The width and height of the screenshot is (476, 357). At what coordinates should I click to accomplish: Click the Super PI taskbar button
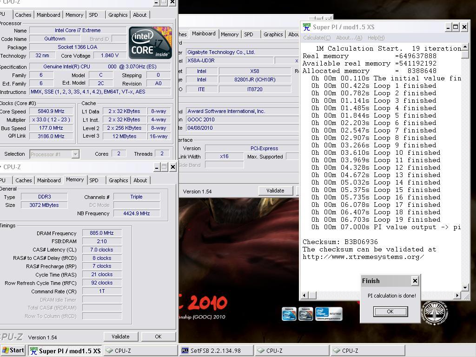(66, 350)
